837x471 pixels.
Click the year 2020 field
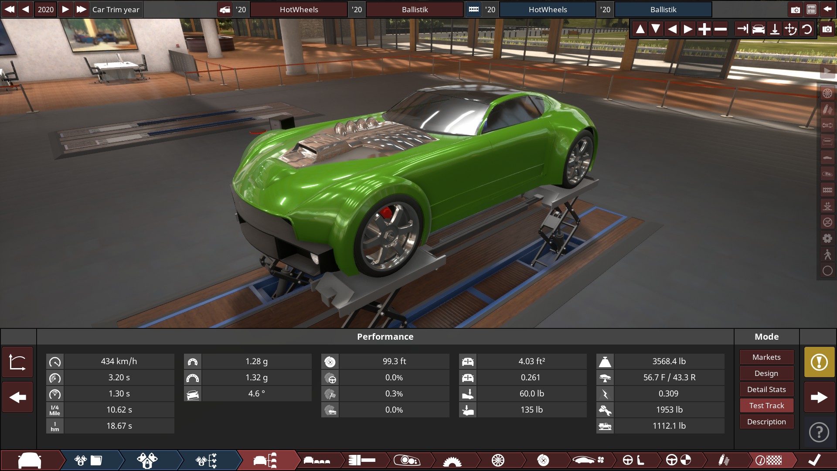46,9
